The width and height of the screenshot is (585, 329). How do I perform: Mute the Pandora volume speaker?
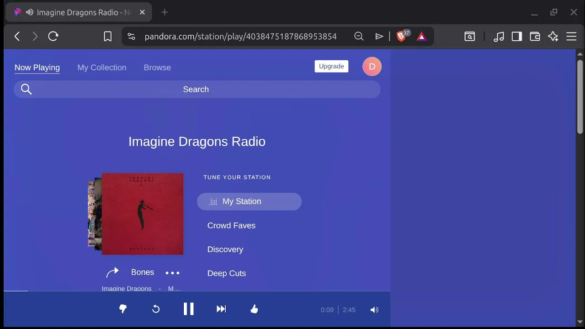point(374,310)
